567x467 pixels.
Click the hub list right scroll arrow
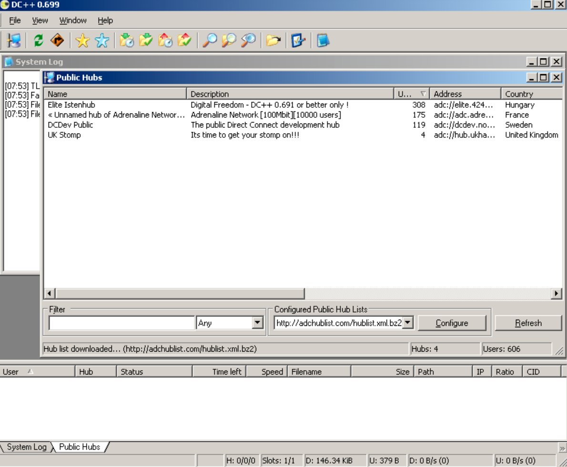556,293
